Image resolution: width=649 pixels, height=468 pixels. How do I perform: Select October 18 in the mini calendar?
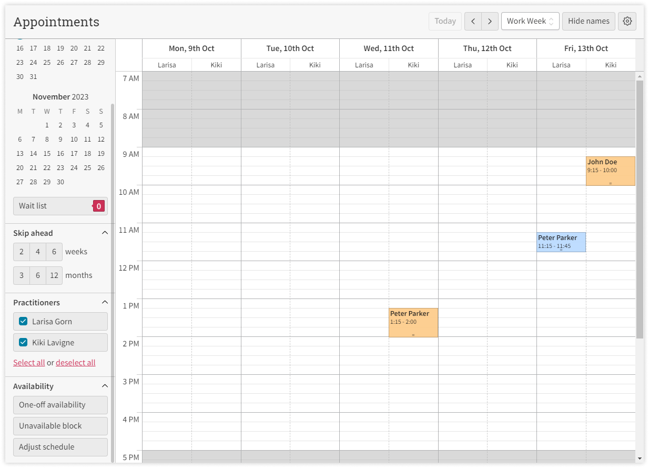[x=47, y=48]
